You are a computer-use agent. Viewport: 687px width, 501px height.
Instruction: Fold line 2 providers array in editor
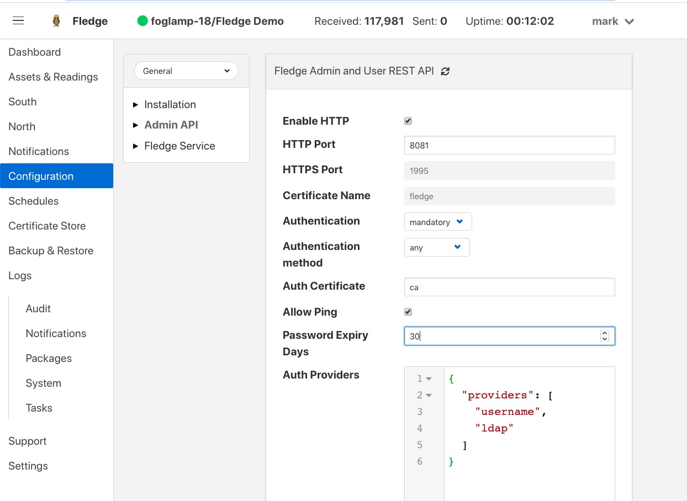pos(429,395)
